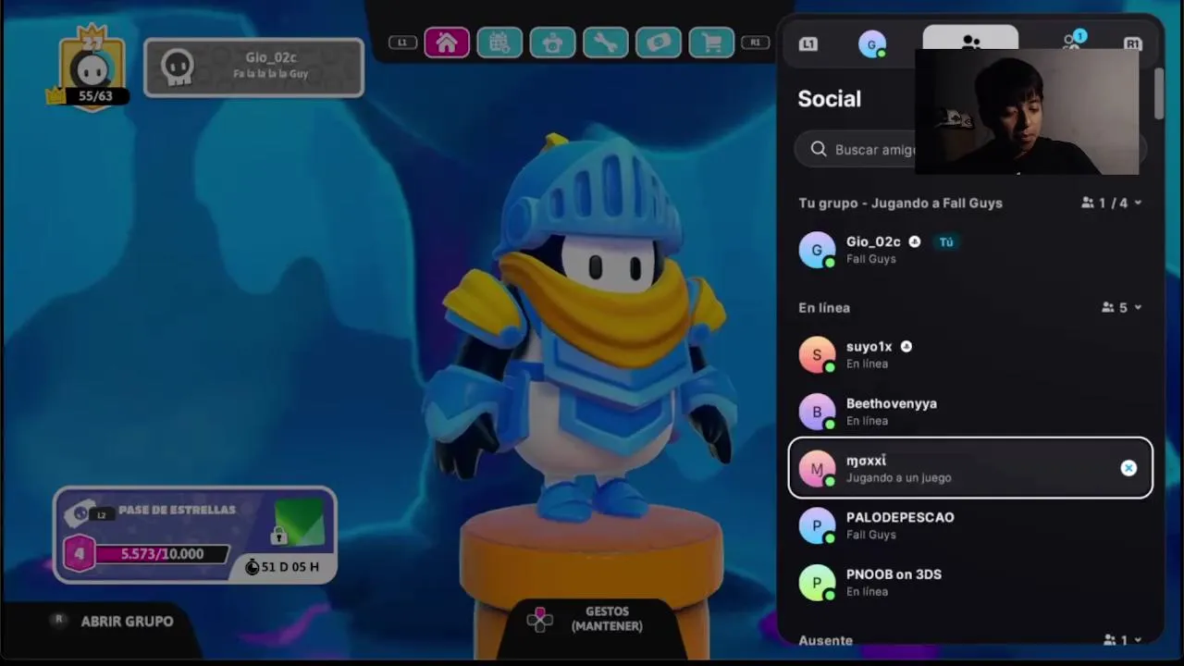Screen dimensions: 1184x666
Task: Open the friend requests tab with badge
Action: [1073, 40]
